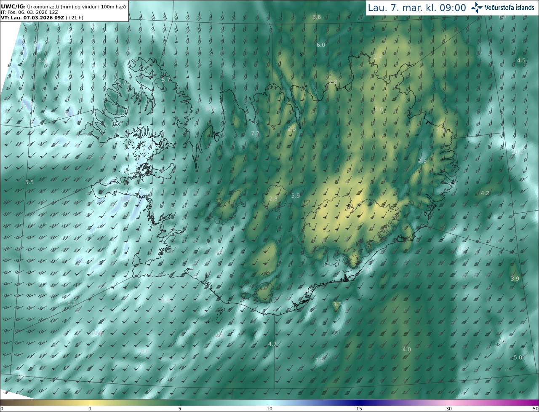Click the 'VT: Lau. 07.03.2026 09Z (+21 h)' line
Viewport: 539px width, 412px height.
(x=43, y=18)
